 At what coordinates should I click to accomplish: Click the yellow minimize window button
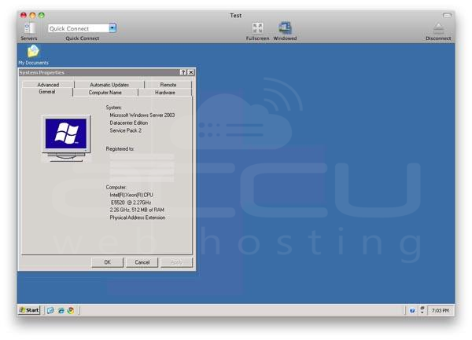click(x=32, y=15)
